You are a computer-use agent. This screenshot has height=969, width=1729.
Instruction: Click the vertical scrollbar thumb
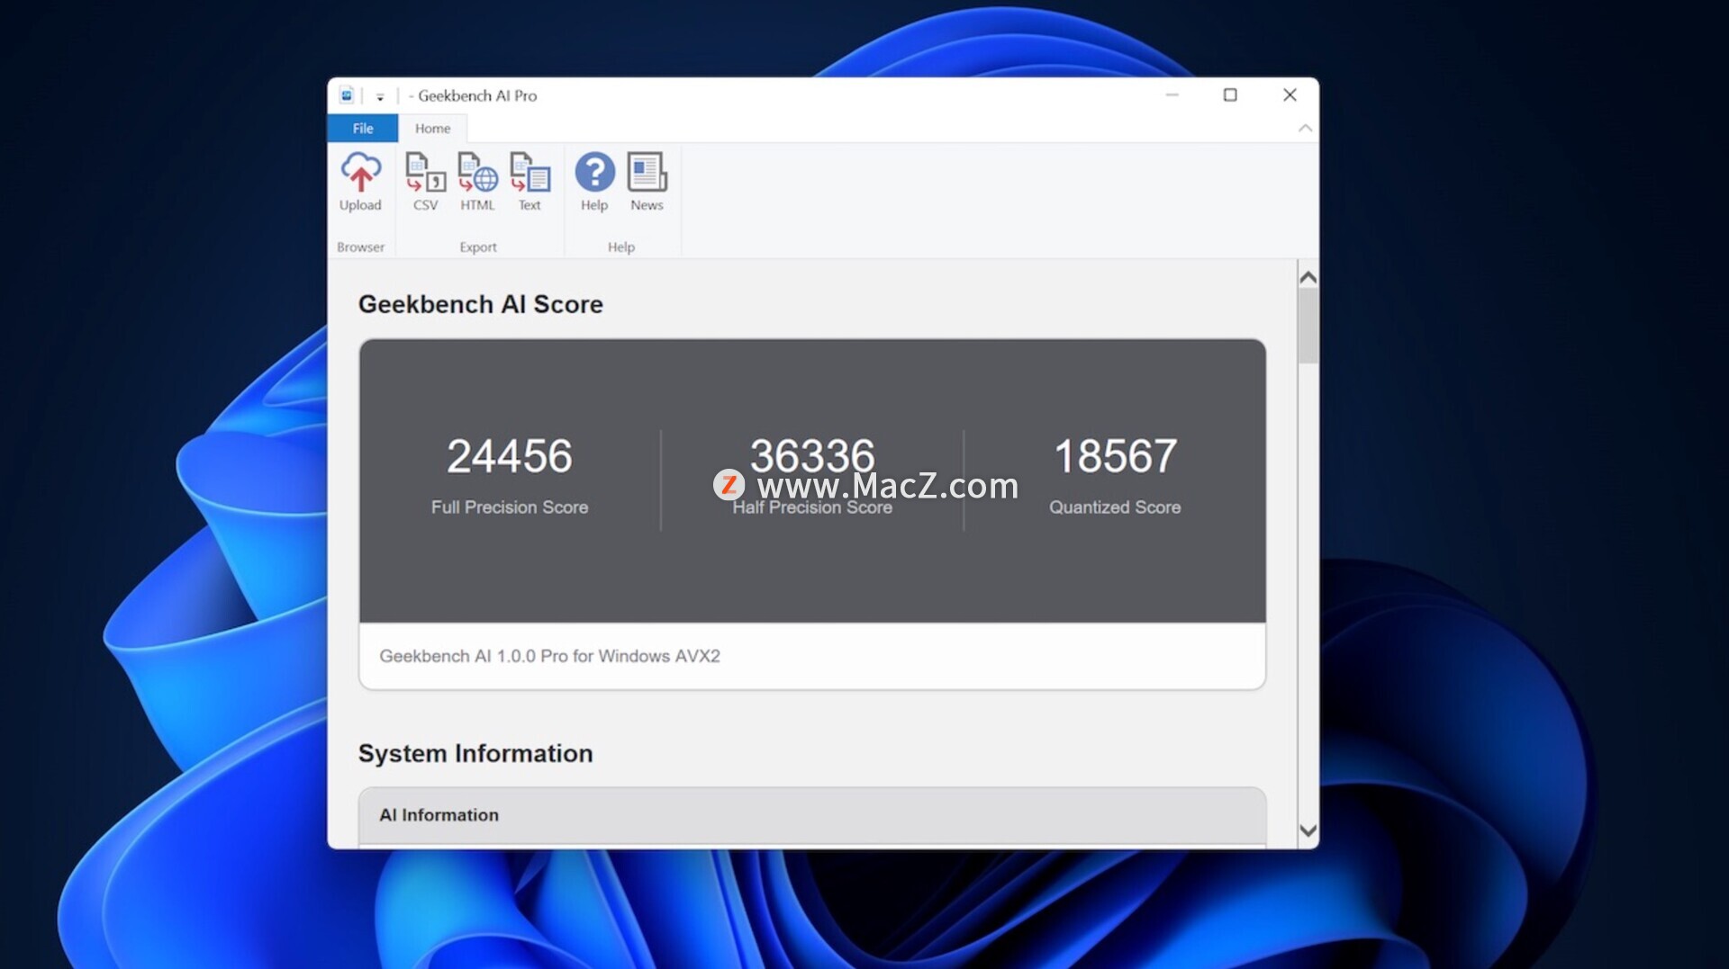click(1308, 326)
